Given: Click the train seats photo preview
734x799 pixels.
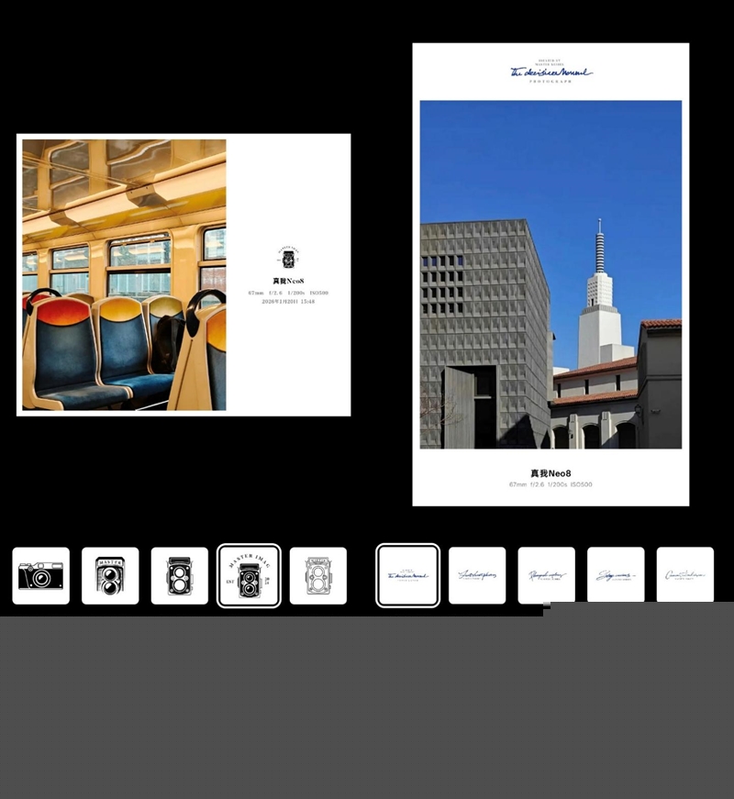Looking at the screenshot, I should point(124,274).
